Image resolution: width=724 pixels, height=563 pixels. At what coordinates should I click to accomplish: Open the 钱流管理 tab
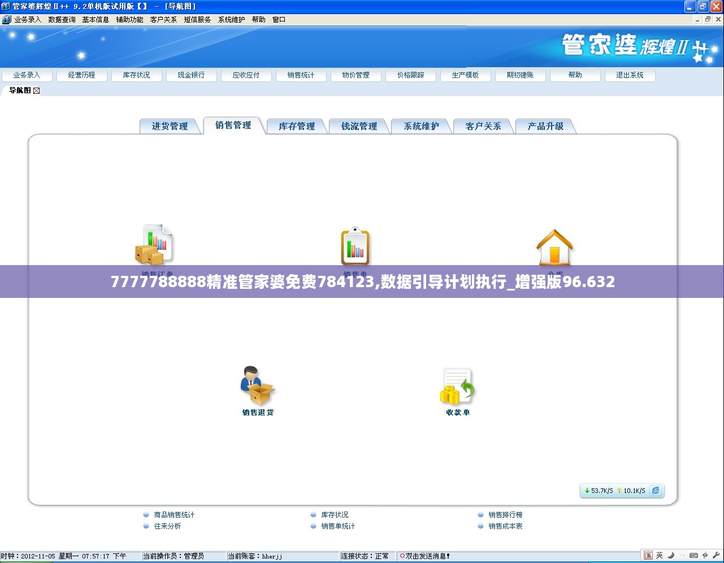click(359, 127)
